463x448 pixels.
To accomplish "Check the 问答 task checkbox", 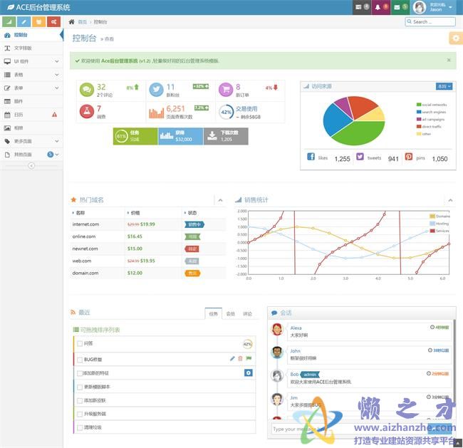I will (80, 344).
